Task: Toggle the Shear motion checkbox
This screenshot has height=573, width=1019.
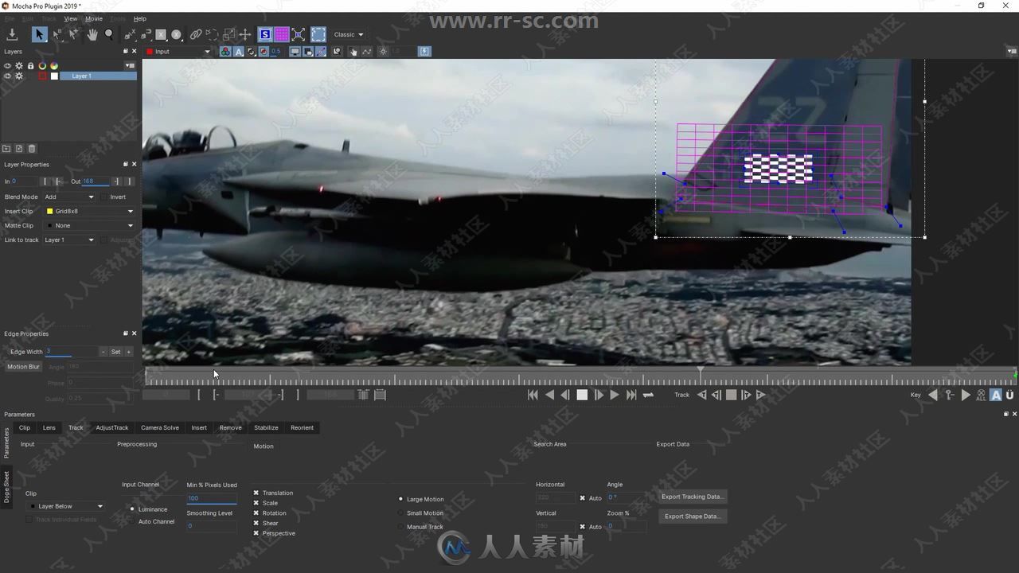Action: click(256, 523)
